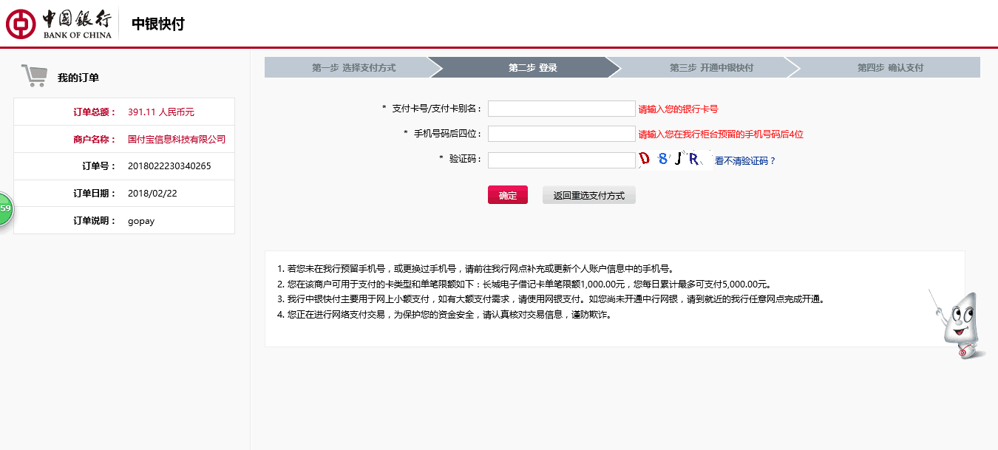Click the order total 391.11 人民币元
998x450 pixels.
point(161,112)
